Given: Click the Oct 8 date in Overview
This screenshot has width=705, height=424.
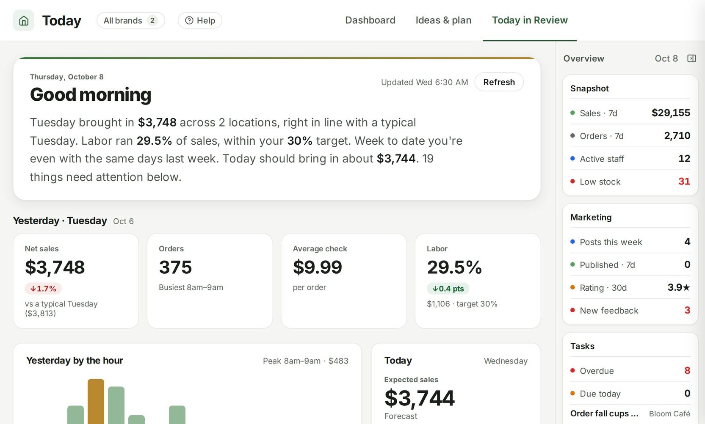Looking at the screenshot, I should click(666, 58).
